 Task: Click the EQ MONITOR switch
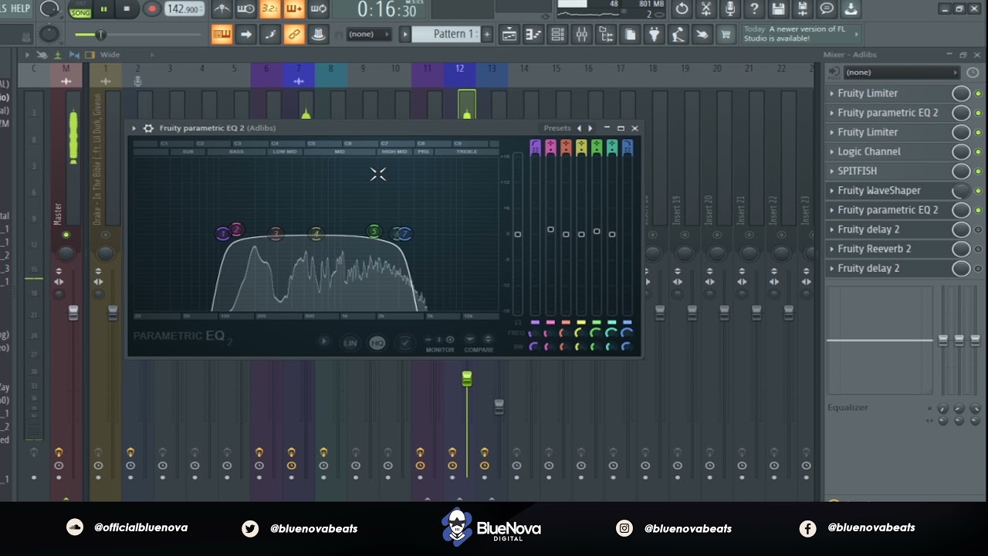(440, 340)
